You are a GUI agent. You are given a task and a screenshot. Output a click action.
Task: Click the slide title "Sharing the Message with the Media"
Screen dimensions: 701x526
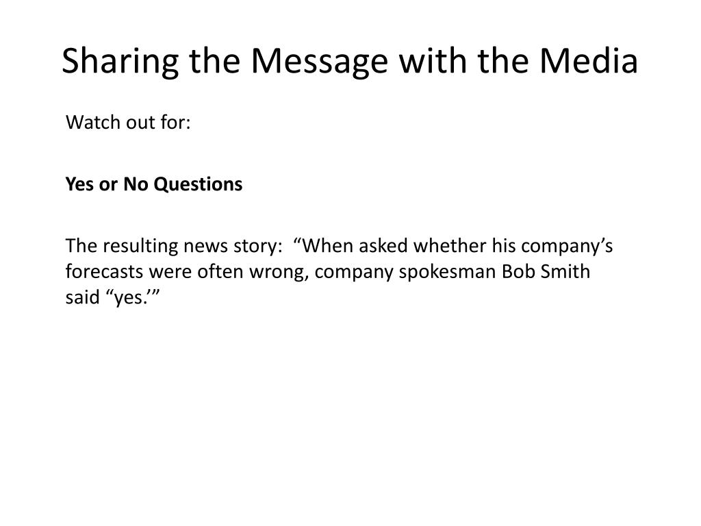pyautogui.click(x=350, y=61)
